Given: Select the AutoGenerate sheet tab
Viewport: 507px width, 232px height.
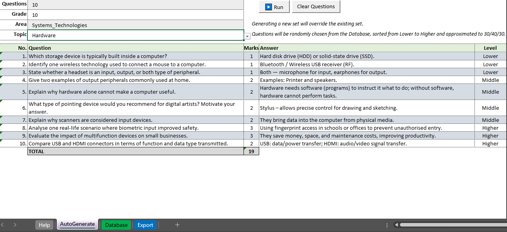Looking at the screenshot, I should click(x=77, y=225).
